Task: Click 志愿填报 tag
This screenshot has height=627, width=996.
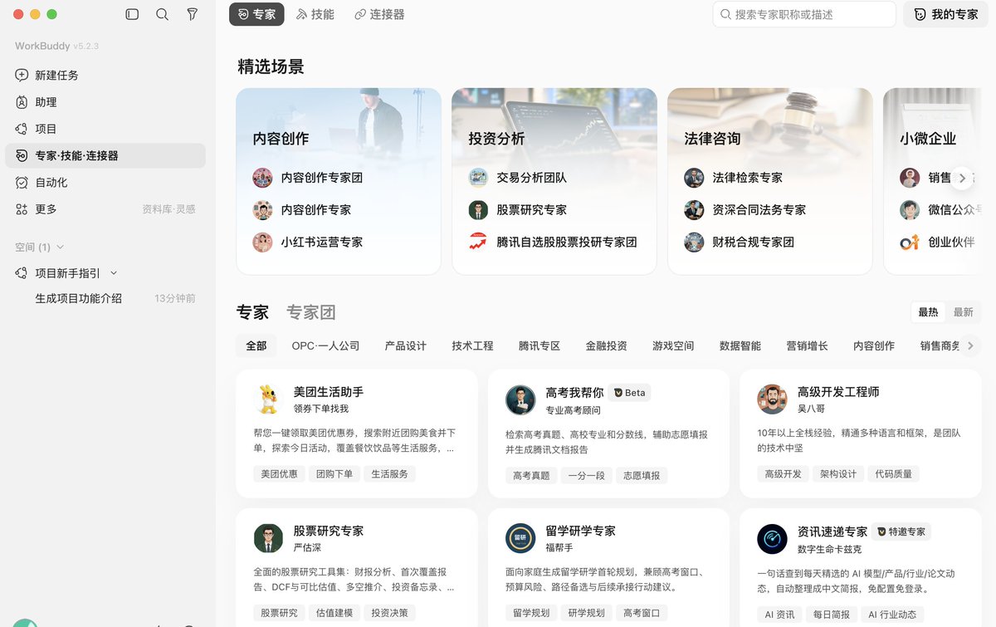Action: pos(642,475)
